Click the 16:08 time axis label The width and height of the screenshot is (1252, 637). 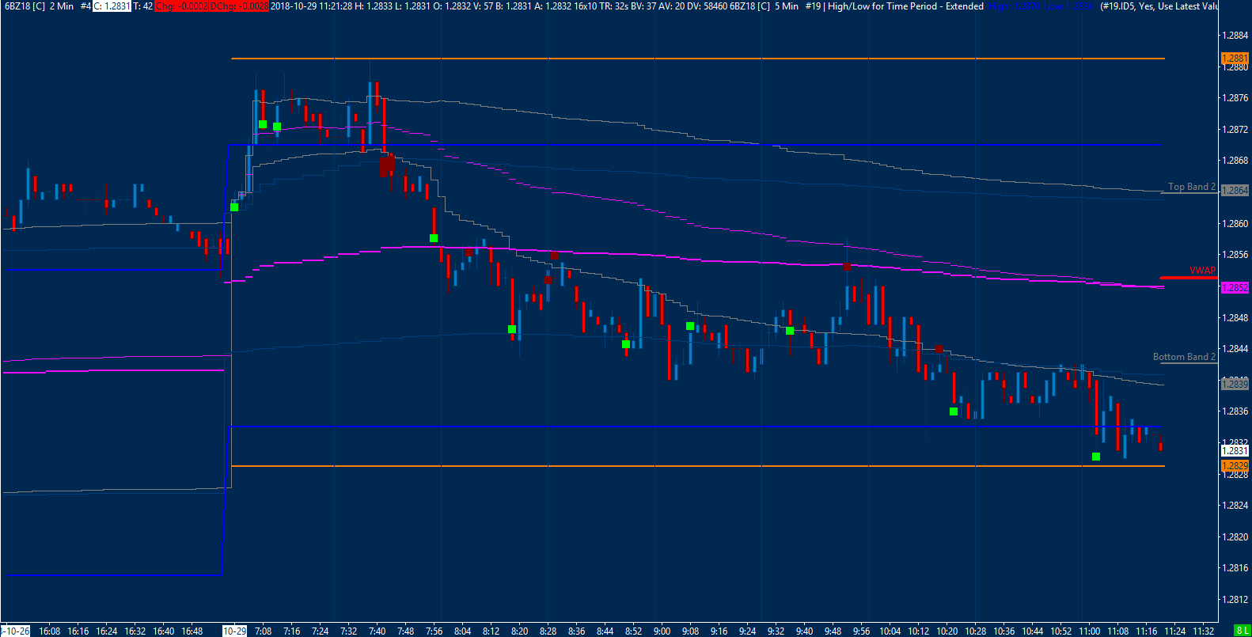click(50, 631)
